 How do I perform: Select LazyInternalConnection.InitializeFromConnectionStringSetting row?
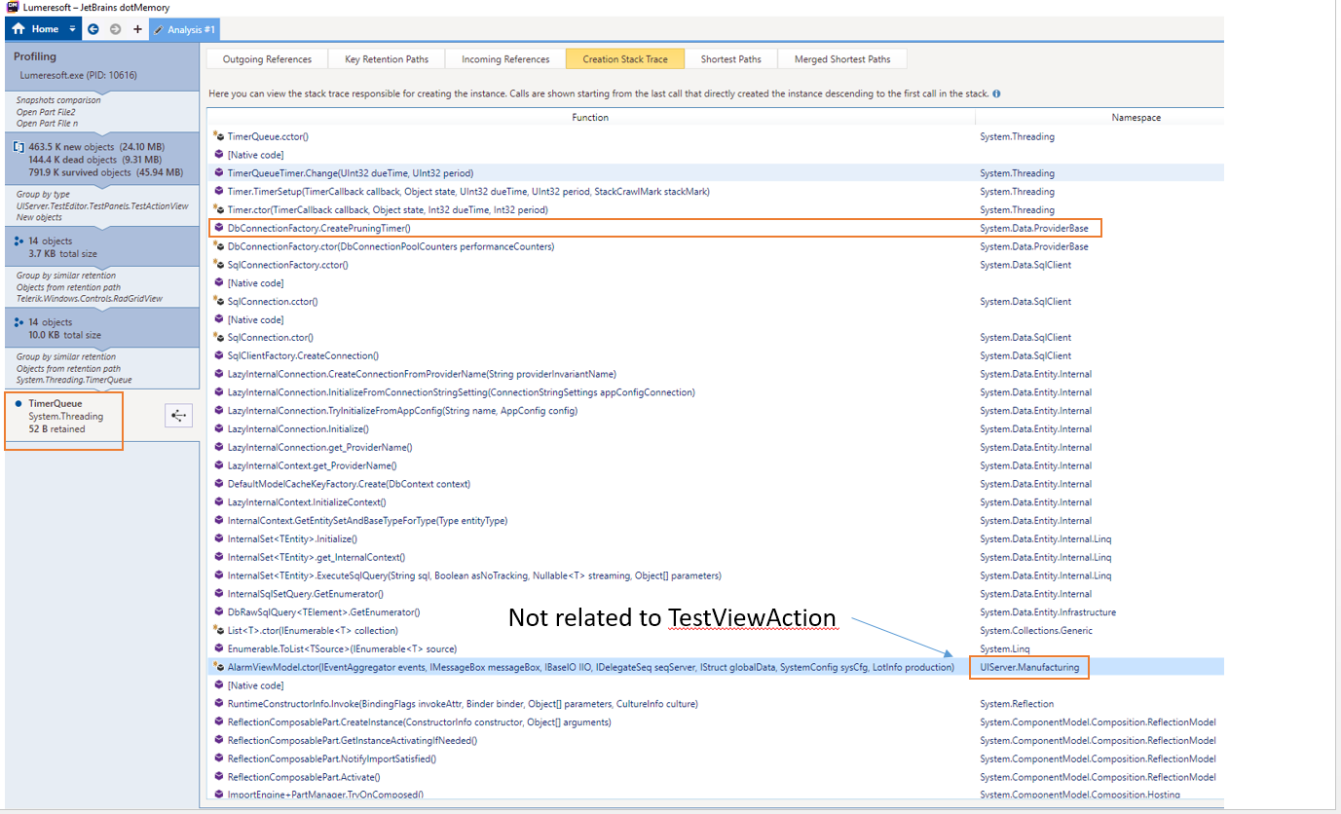pyautogui.click(x=716, y=392)
